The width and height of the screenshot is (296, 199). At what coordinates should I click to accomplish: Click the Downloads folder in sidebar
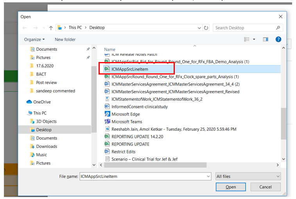tap(47, 146)
